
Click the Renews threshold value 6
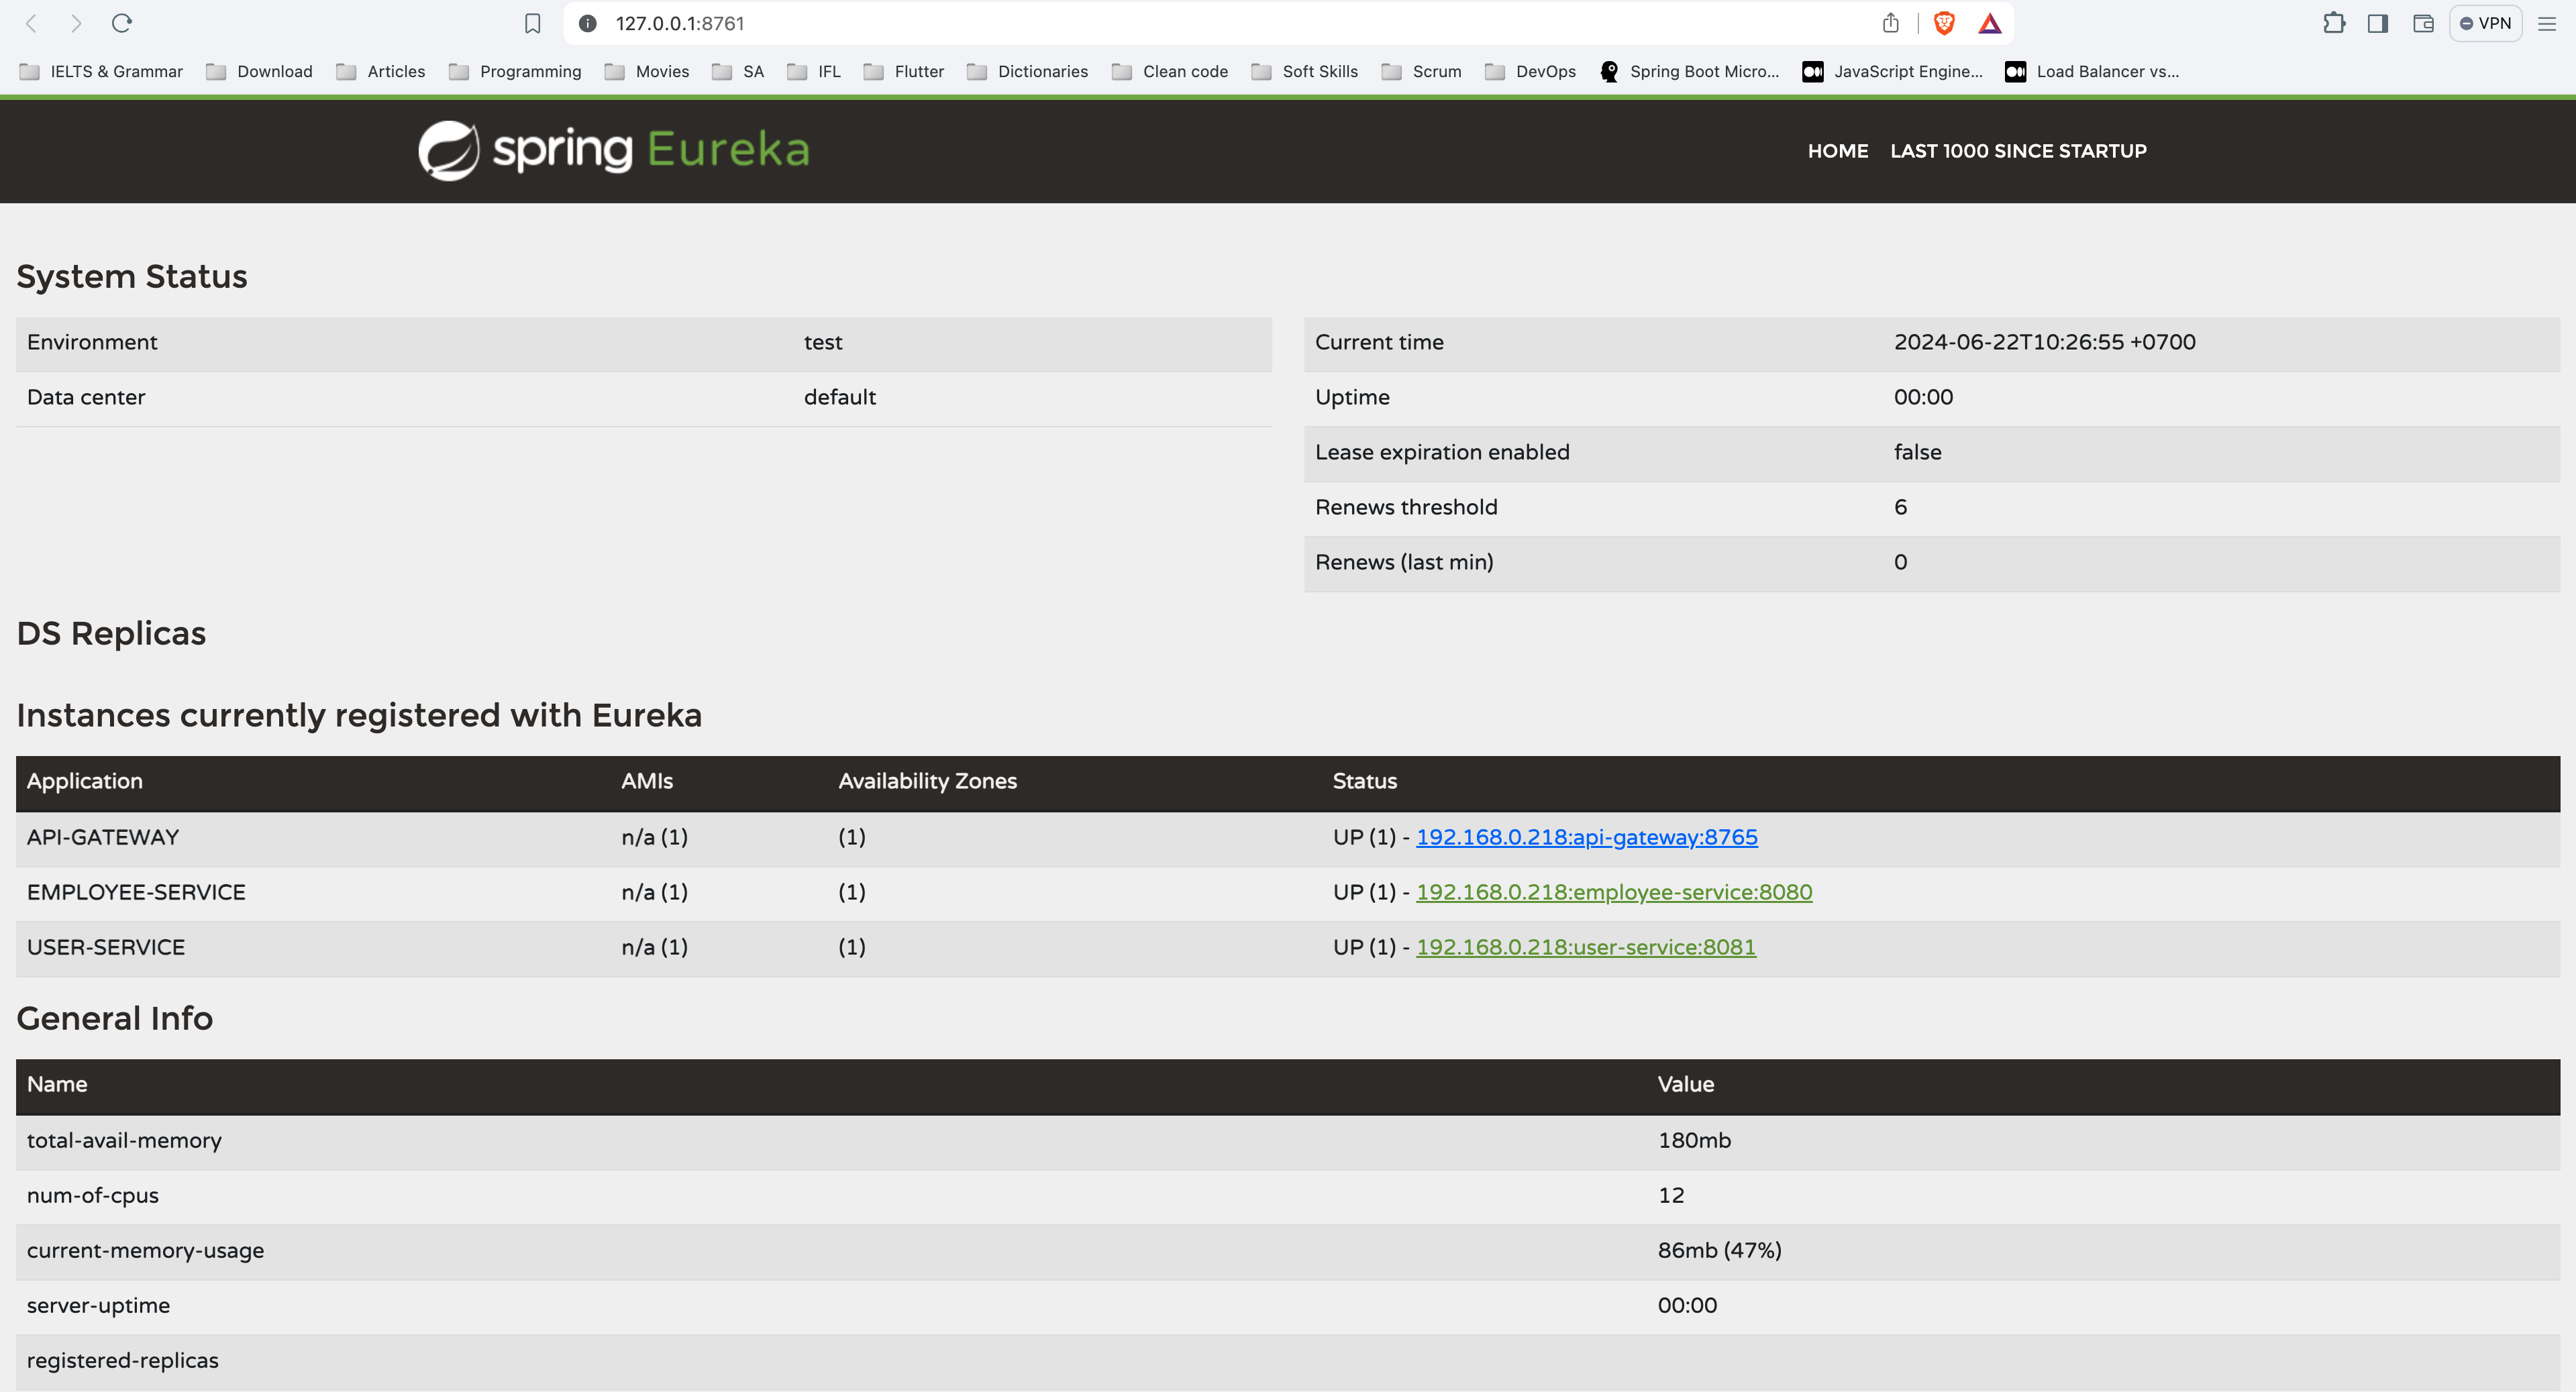(x=1900, y=507)
